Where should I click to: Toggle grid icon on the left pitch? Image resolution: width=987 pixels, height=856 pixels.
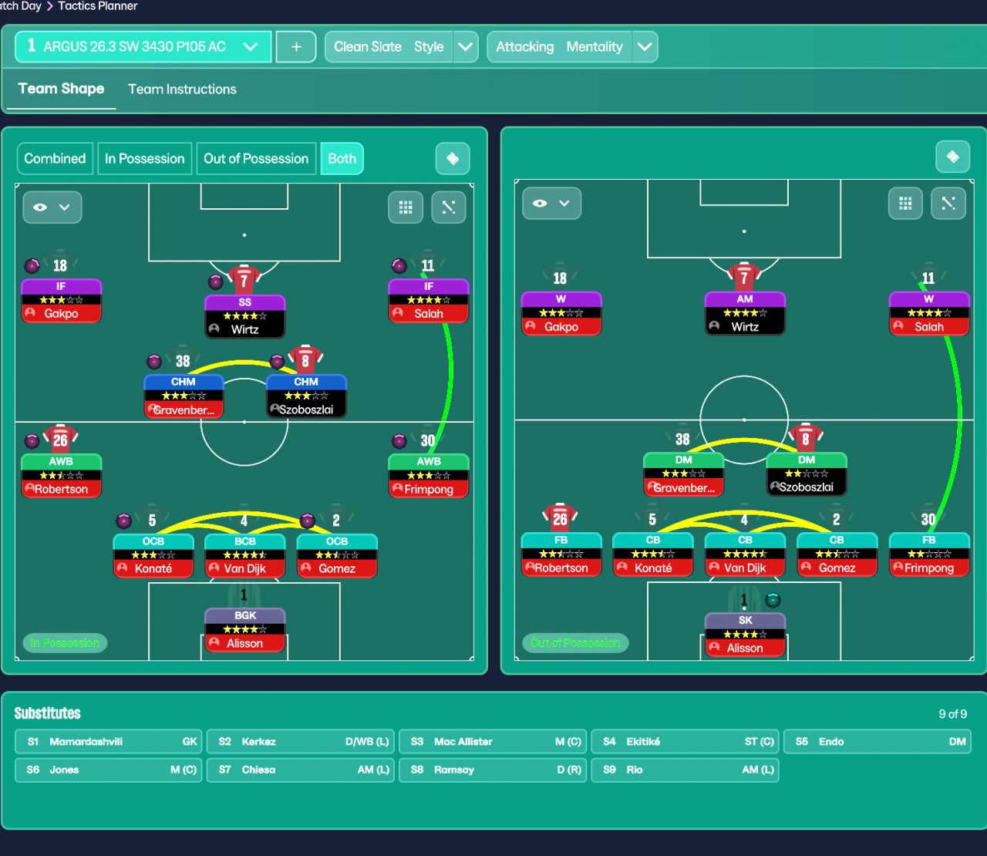click(406, 207)
